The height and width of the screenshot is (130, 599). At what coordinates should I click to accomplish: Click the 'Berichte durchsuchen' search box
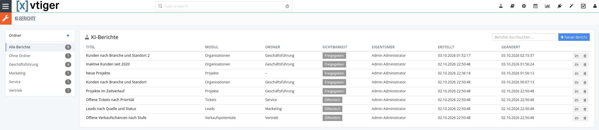click(524, 37)
